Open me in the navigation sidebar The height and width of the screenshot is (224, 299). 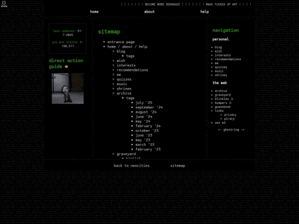point(216,63)
